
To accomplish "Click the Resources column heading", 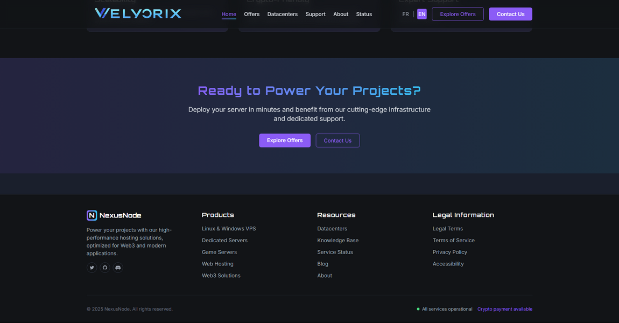I will point(336,215).
